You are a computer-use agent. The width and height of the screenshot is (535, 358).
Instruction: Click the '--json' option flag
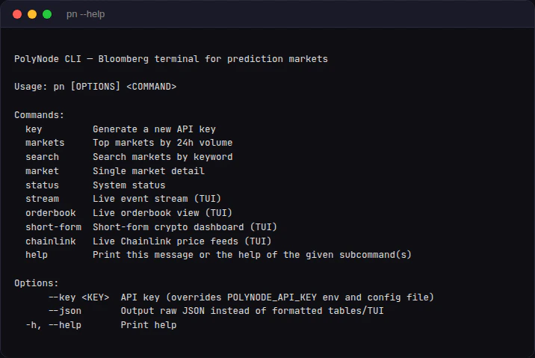(x=64, y=310)
